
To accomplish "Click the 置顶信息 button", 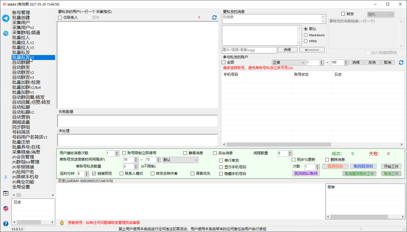I will click(x=335, y=166).
